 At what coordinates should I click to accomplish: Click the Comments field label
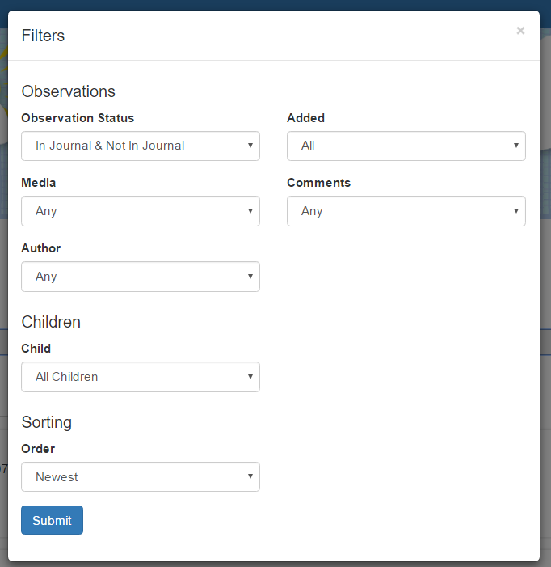[319, 183]
